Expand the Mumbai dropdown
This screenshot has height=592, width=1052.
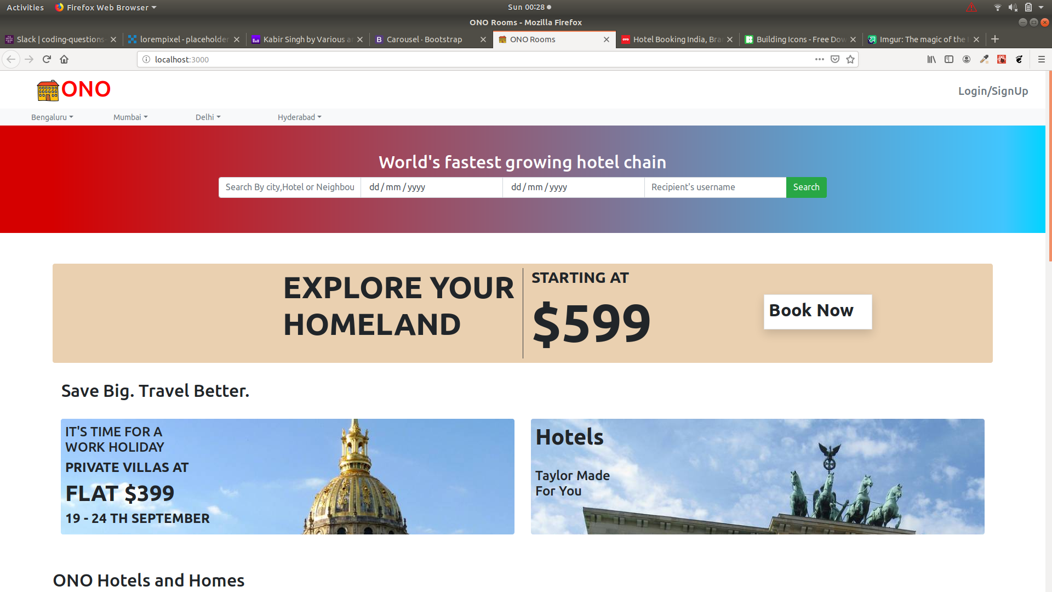coord(130,117)
